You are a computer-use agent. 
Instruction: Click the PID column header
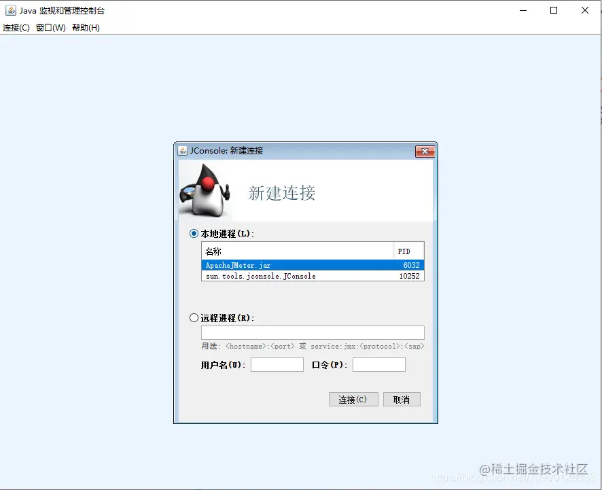408,251
